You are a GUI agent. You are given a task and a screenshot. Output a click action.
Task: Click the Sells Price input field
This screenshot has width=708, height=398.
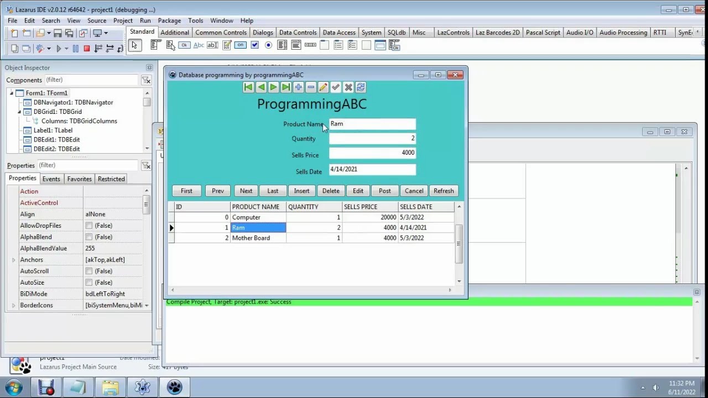click(x=372, y=153)
